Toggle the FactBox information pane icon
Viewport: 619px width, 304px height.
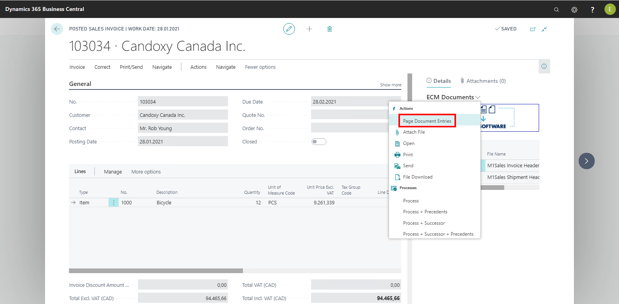[544, 66]
